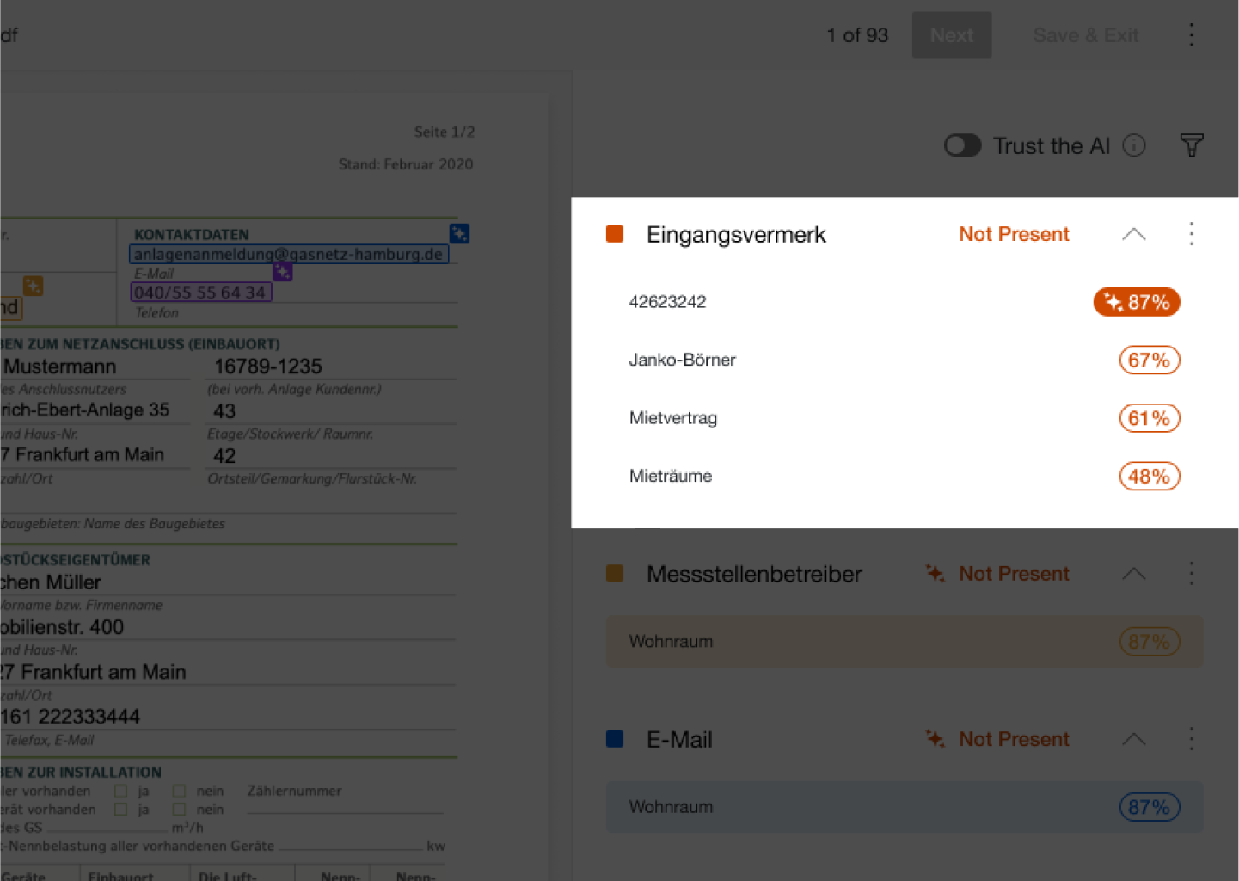Screen dimensions: 1239x881
Task: Click the AI sparkle icon beside E-Mail
Action: click(x=935, y=738)
